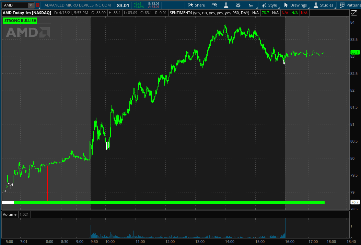Click the bid value B: 83.06
361x245 pixels.
tap(154, 4)
